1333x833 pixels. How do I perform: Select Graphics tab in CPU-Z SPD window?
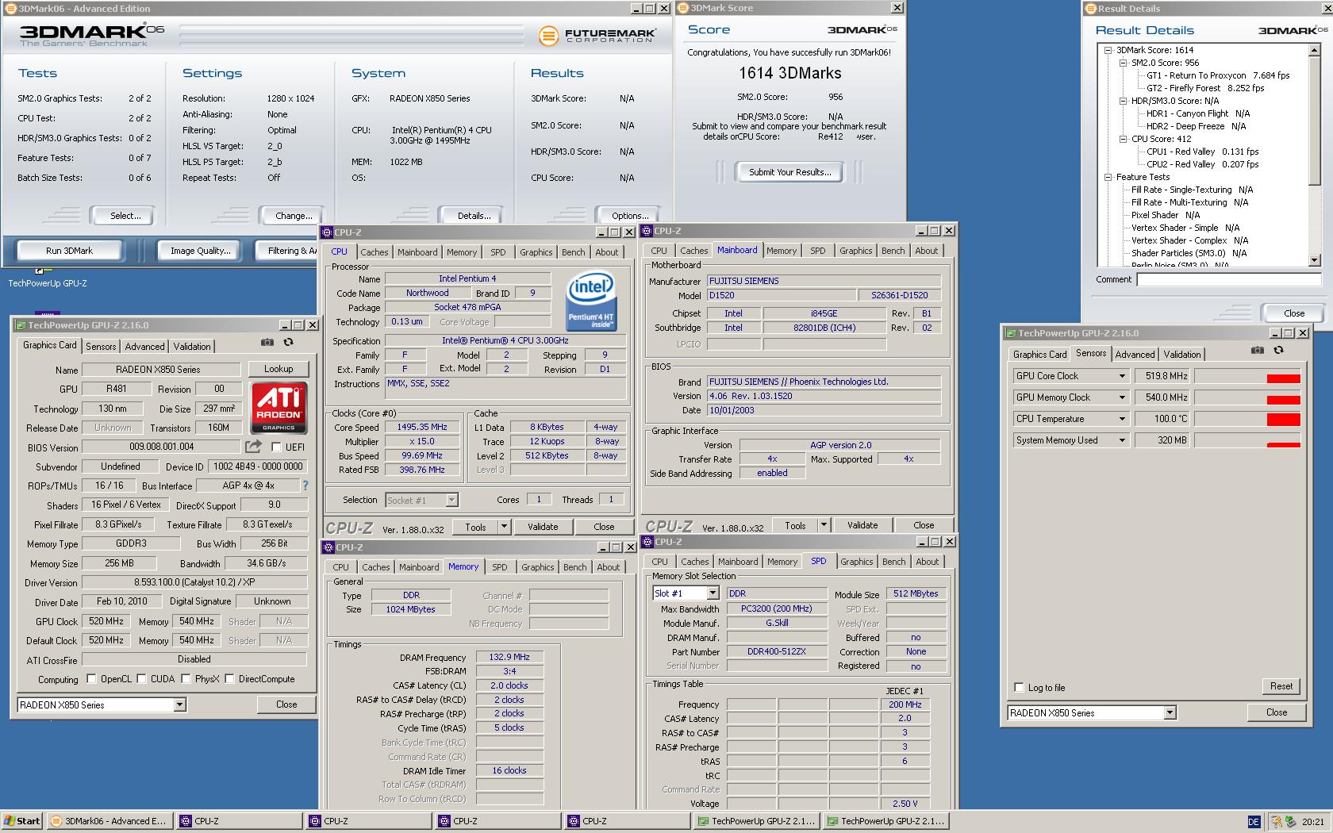pyautogui.click(x=856, y=562)
